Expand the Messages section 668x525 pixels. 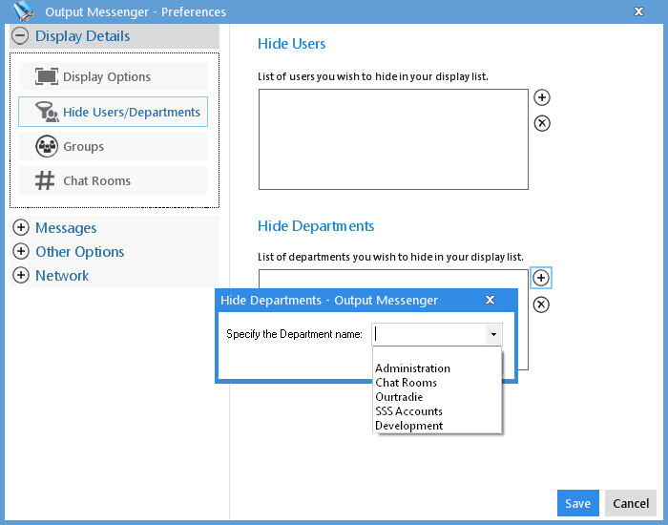[21, 227]
